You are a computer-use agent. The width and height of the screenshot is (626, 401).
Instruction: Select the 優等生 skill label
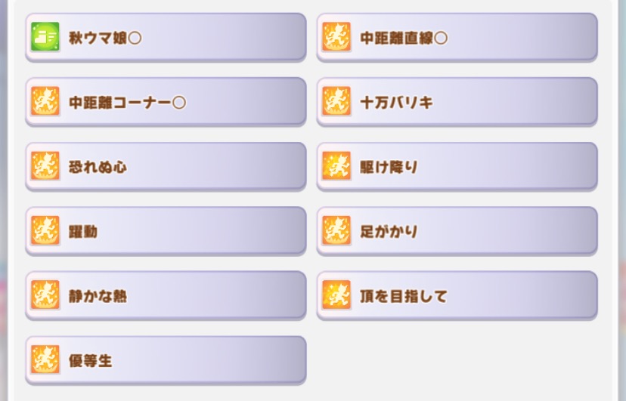tap(91, 359)
